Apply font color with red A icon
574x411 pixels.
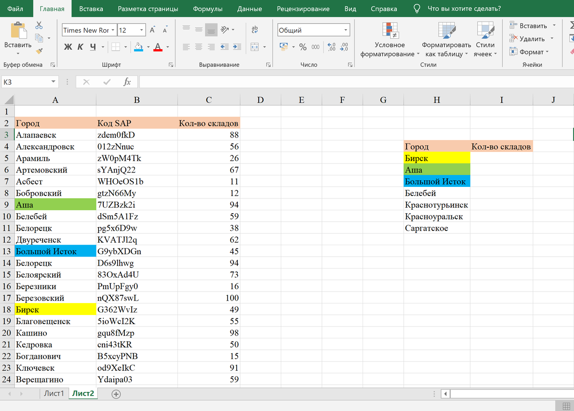pyautogui.click(x=157, y=47)
